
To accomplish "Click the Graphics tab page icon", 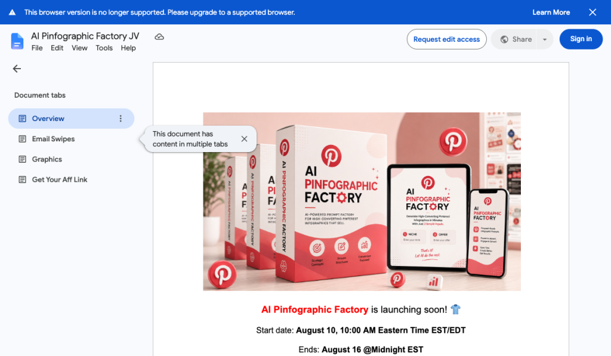I will pos(23,159).
